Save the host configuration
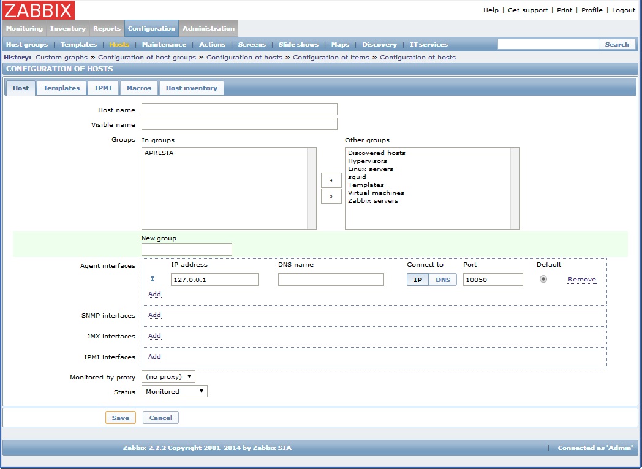The height and width of the screenshot is (469, 642). [121, 417]
